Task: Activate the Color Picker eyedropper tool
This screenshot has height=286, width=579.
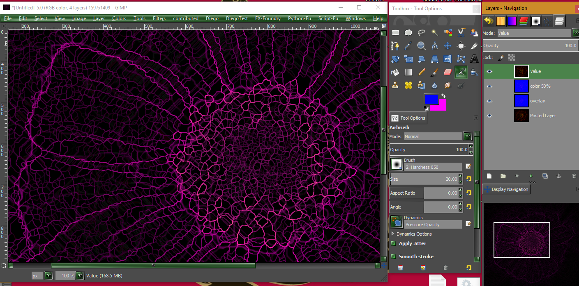Action: [408, 46]
